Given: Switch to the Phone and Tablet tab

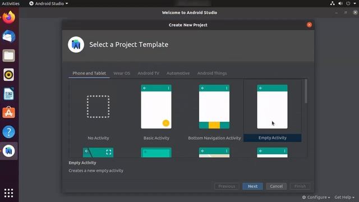Looking at the screenshot, I should [x=89, y=74].
